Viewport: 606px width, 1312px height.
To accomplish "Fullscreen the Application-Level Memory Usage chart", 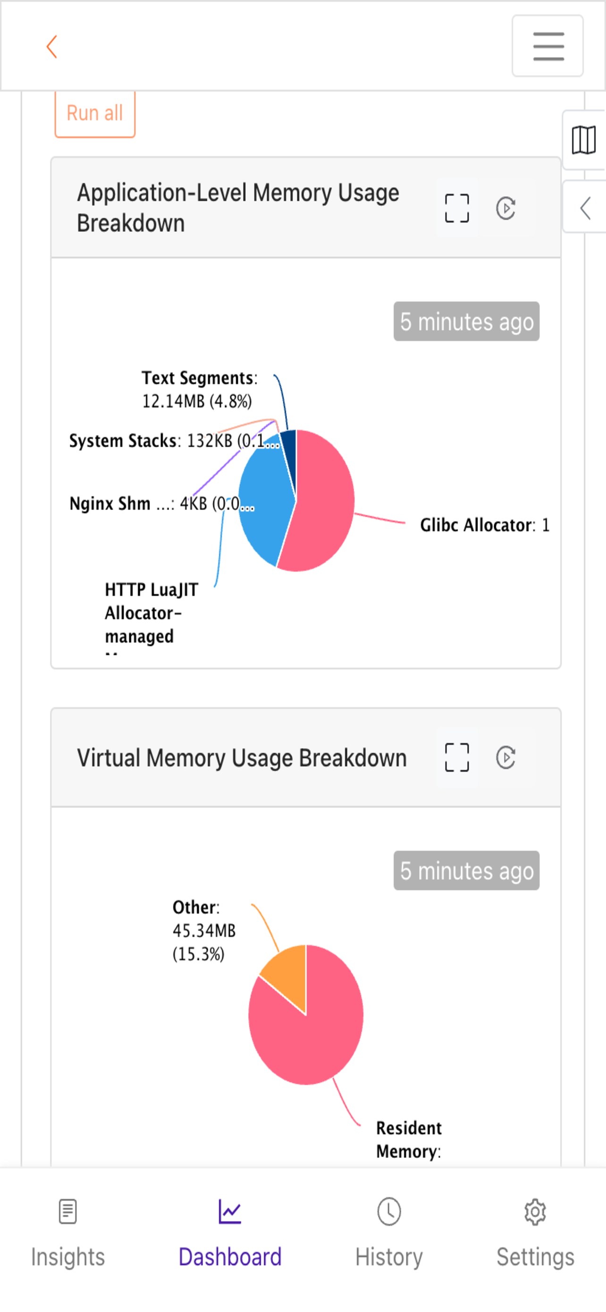I will 456,208.
